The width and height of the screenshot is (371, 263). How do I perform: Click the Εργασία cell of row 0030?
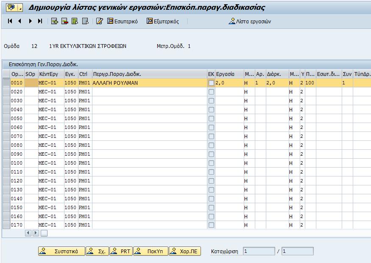coord(229,101)
